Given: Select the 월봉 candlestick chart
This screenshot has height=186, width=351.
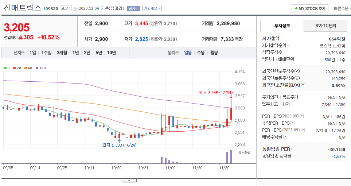Looking at the screenshot, I should tap(214, 53).
